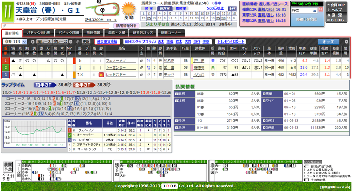Open BLOG menu item
This screenshot has height=192, width=353.
pyautogui.click(x=336, y=20)
